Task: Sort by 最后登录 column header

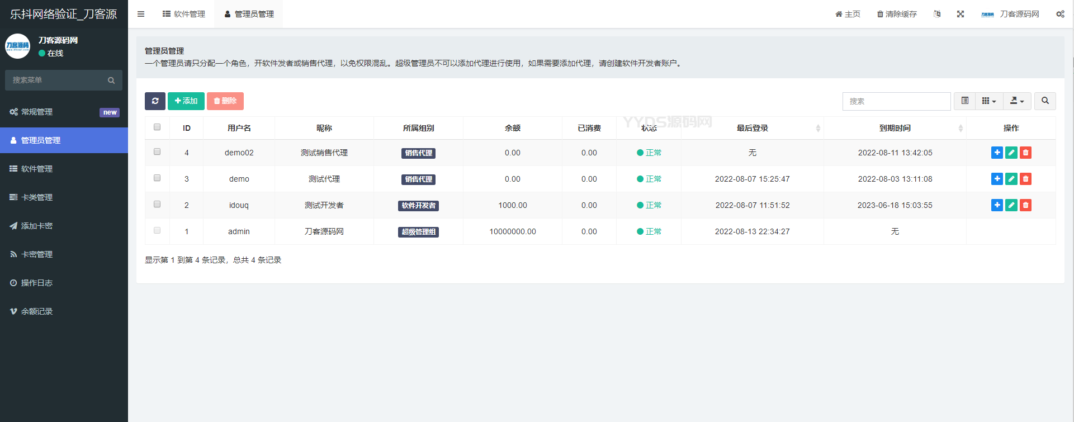Action: coord(752,128)
